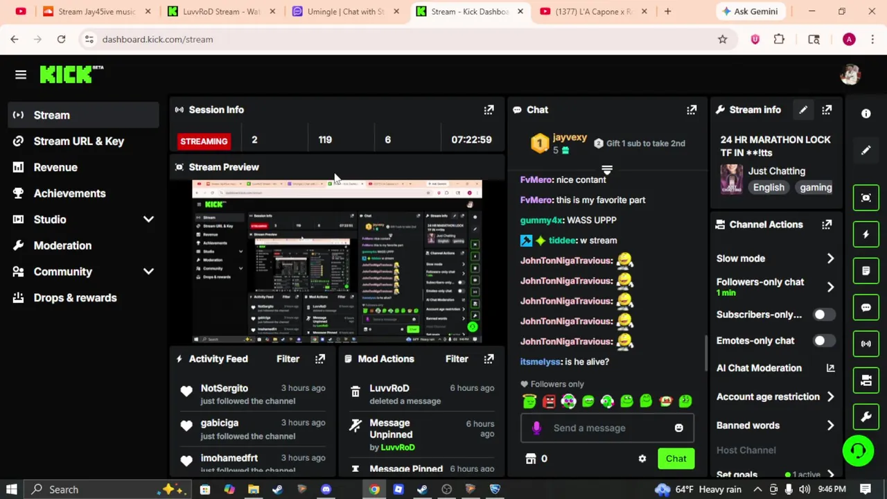The width and height of the screenshot is (887, 499).
Task: Click the English language tag
Action: click(769, 187)
